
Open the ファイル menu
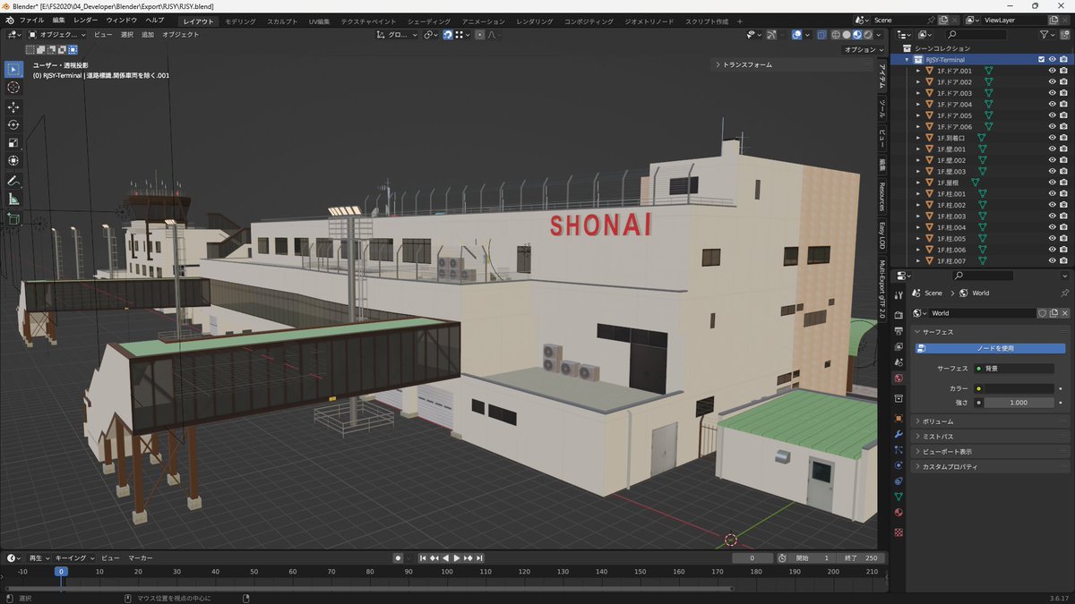click(31, 20)
